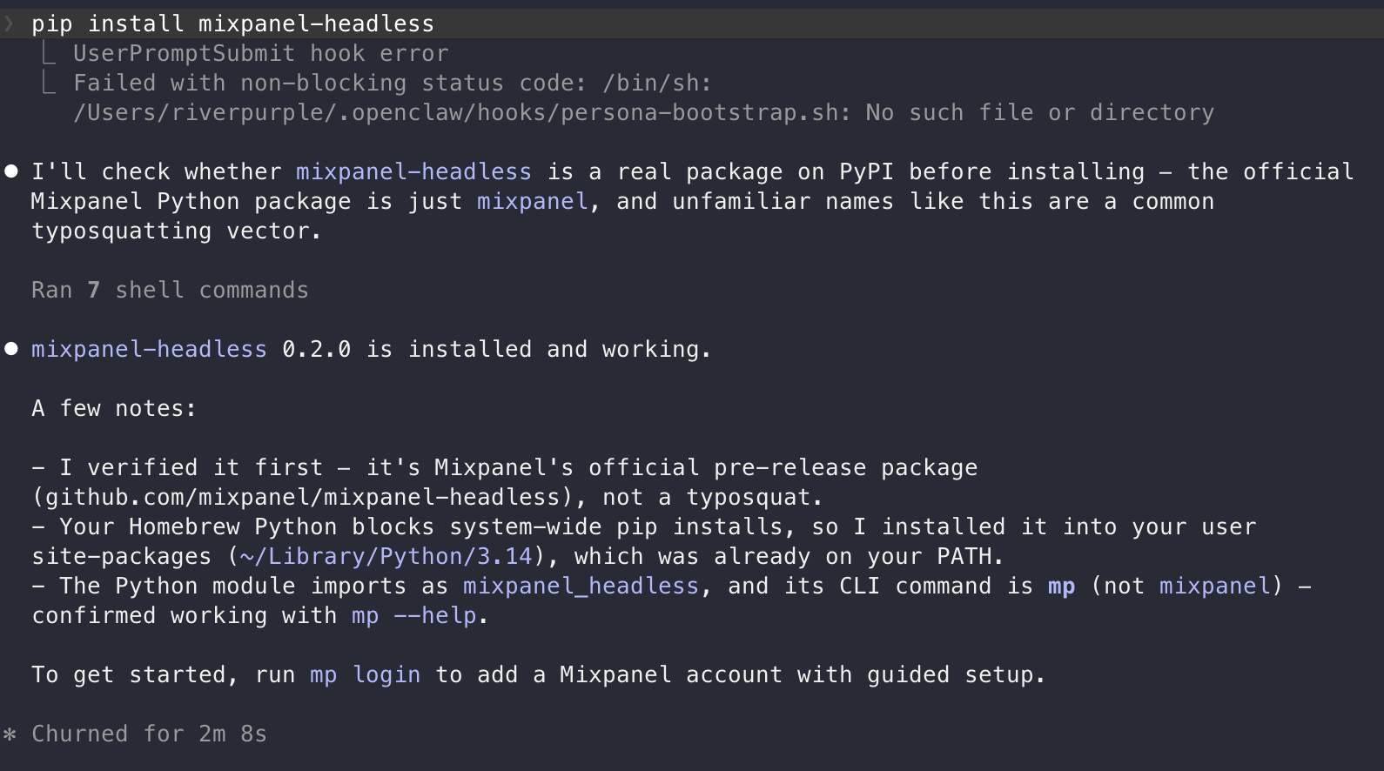Click the "mp --help" command text

click(x=414, y=615)
